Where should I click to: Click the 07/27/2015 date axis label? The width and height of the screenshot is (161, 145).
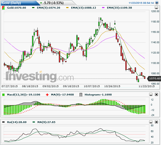click(10, 86)
